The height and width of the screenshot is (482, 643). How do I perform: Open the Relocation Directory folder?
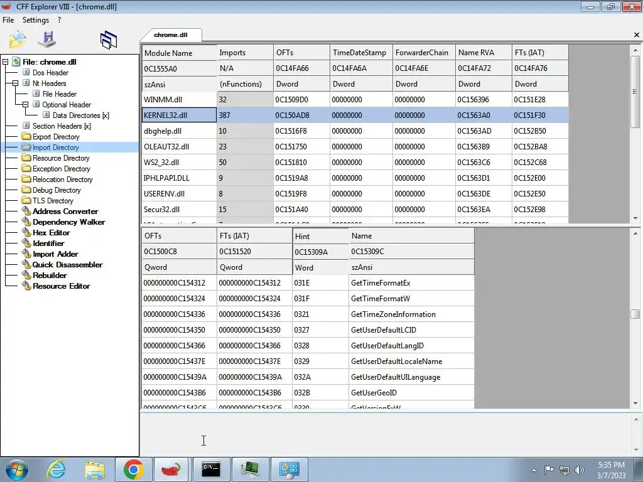coord(62,179)
